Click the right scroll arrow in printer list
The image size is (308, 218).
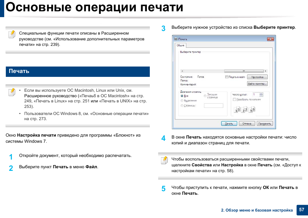coord(267,71)
